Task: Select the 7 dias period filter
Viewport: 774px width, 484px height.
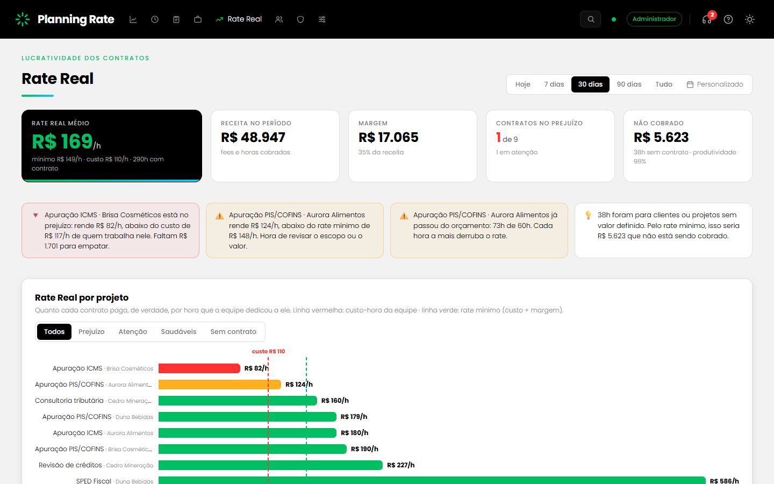Action: (x=554, y=84)
